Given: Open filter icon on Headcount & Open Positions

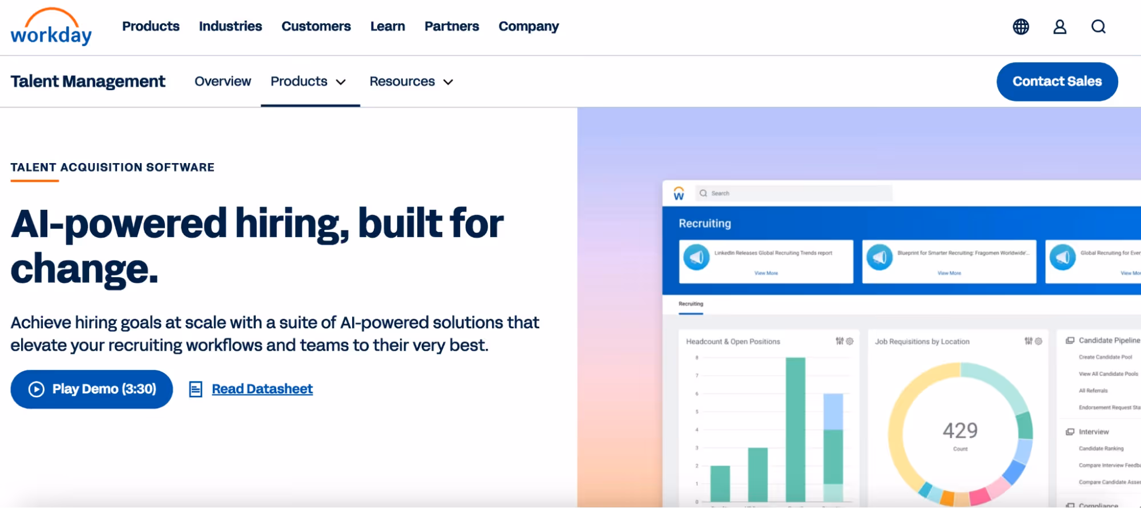Looking at the screenshot, I should pyautogui.click(x=840, y=341).
